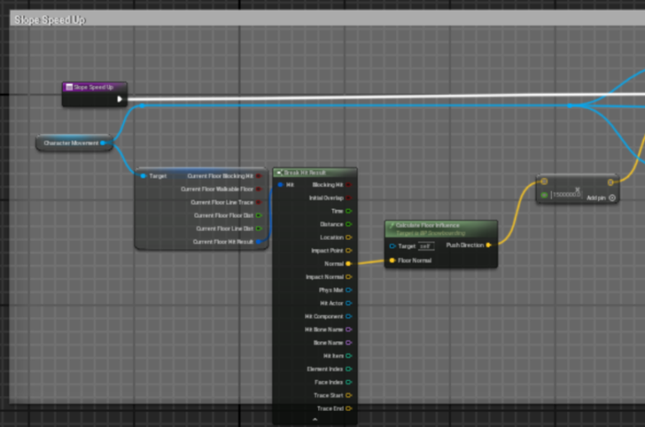Click the Current Floor Walkable Floor pin
This screenshot has width=645, height=427.
(x=259, y=190)
